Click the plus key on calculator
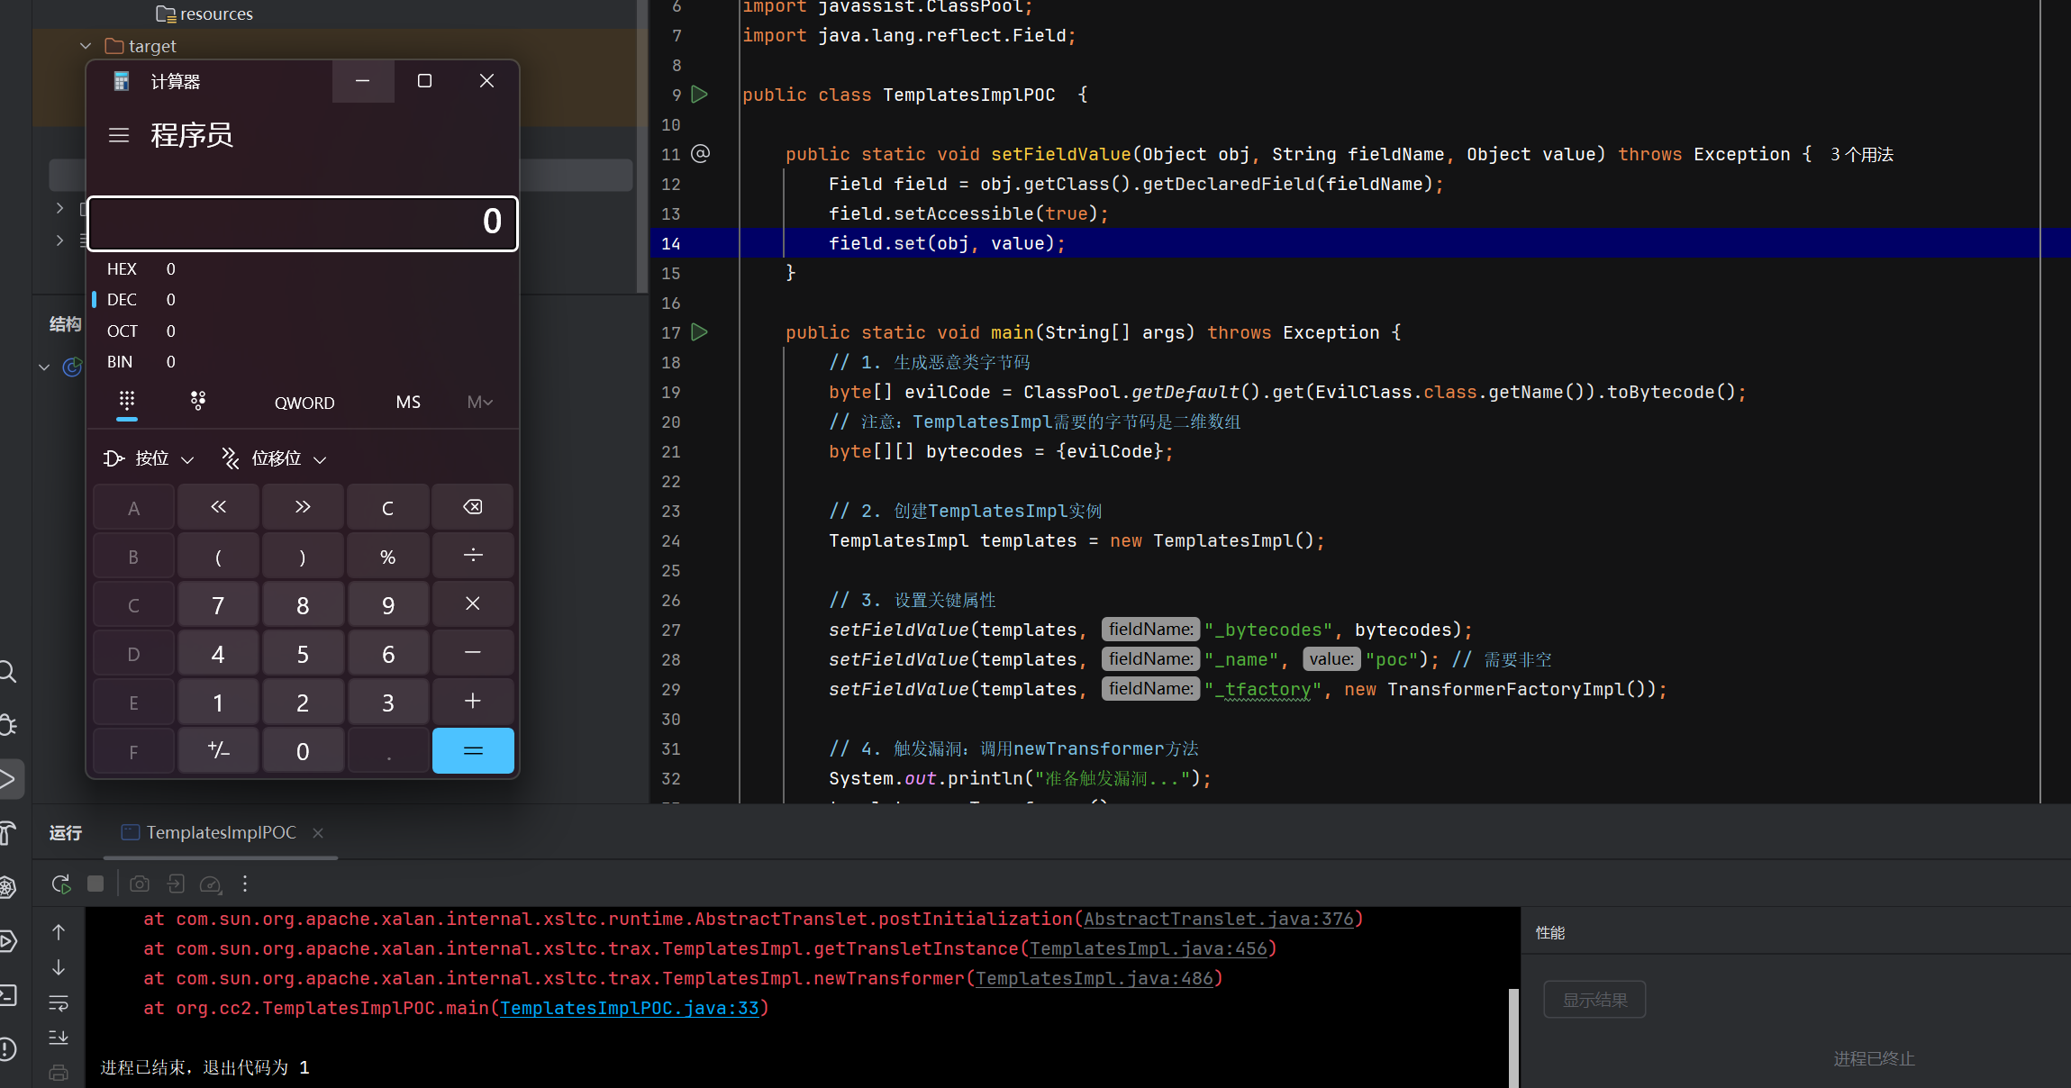 473,702
